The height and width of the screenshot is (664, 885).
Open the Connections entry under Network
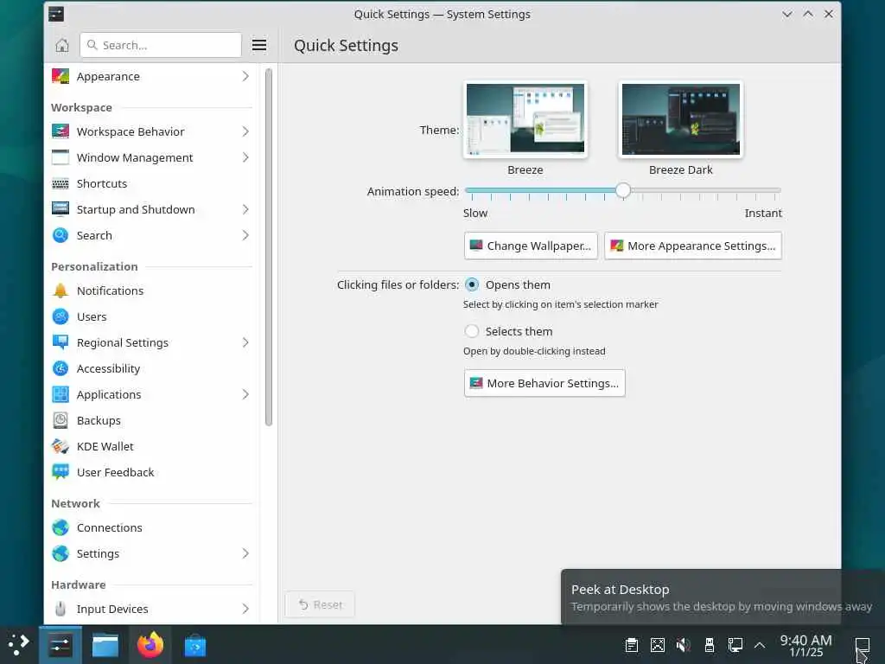pyautogui.click(x=152, y=528)
